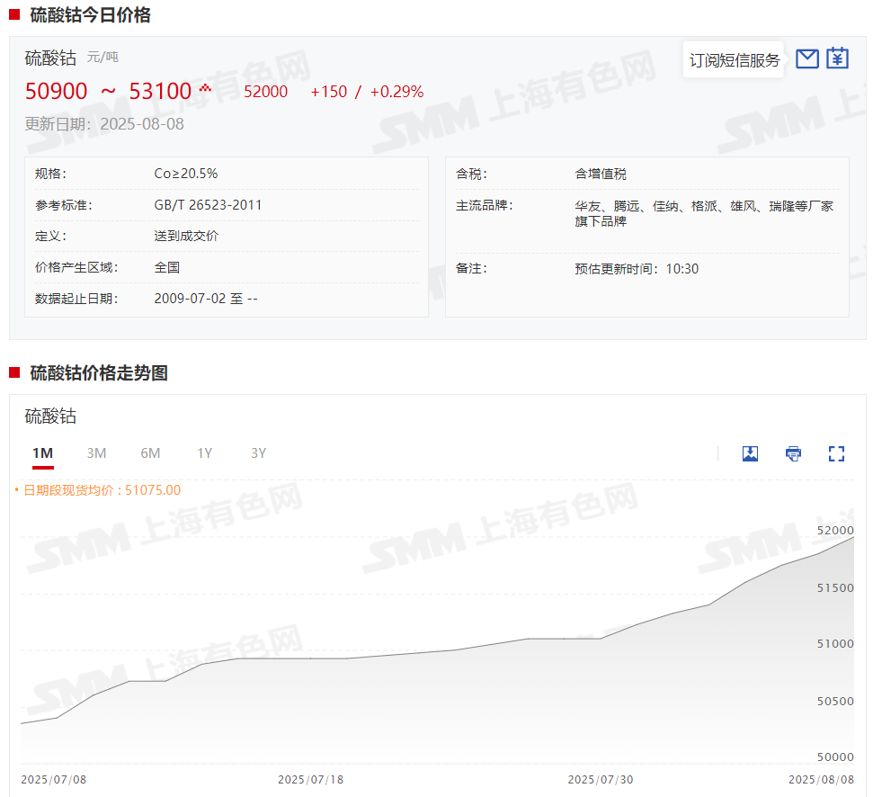Click the 50900 ~ 53100 price range
The height and width of the screenshot is (797, 873).
(x=109, y=91)
